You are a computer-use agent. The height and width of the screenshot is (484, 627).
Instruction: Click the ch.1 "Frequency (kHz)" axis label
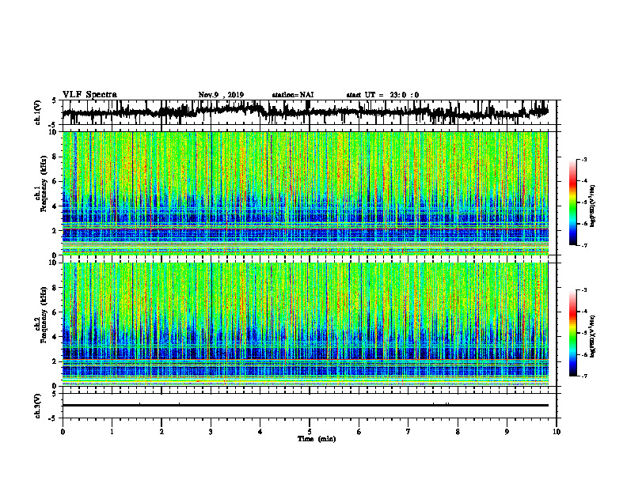(44, 183)
